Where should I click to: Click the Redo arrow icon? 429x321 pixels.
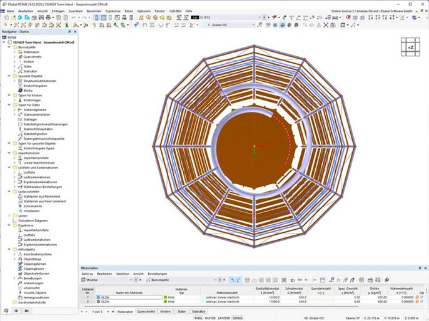[x=84, y=17]
